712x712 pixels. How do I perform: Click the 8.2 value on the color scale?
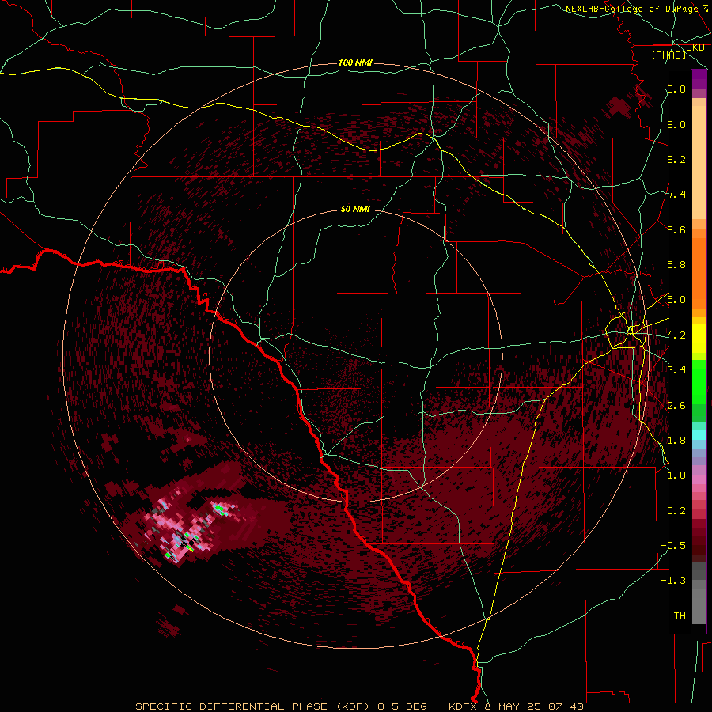pyautogui.click(x=676, y=159)
